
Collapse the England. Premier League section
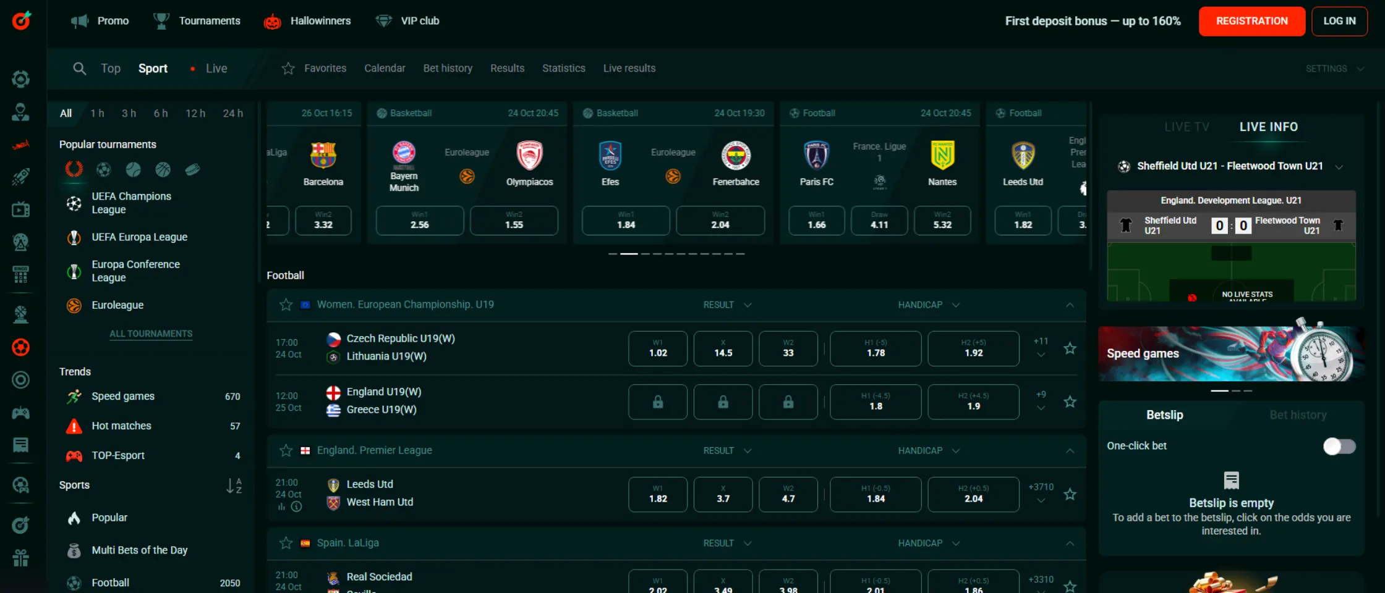pyautogui.click(x=1070, y=450)
